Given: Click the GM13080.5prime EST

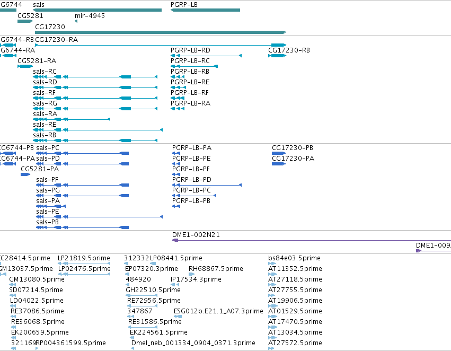Looking at the screenshot, I should pyautogui.click(x=13, y=285).
